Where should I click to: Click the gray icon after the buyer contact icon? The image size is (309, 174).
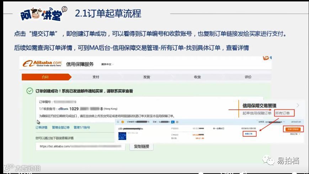click(x=177, y=122)
